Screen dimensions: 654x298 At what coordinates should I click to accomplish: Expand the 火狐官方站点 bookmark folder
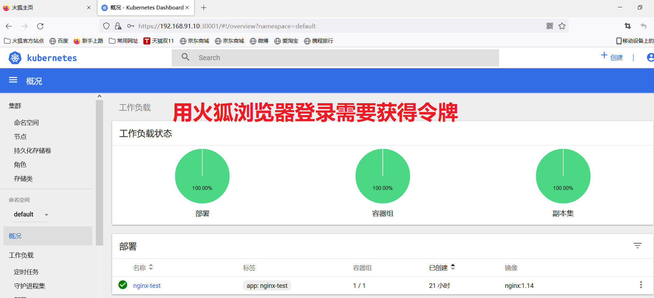(x=24, y=41)
